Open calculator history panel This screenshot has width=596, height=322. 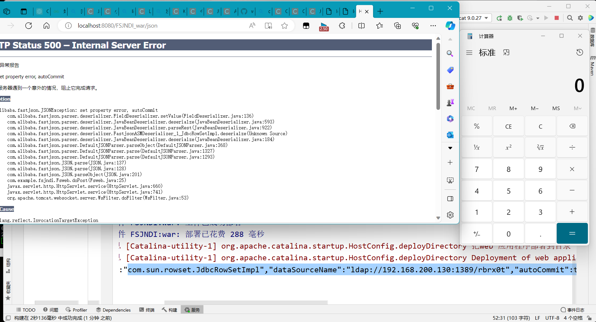coord(579,52)
